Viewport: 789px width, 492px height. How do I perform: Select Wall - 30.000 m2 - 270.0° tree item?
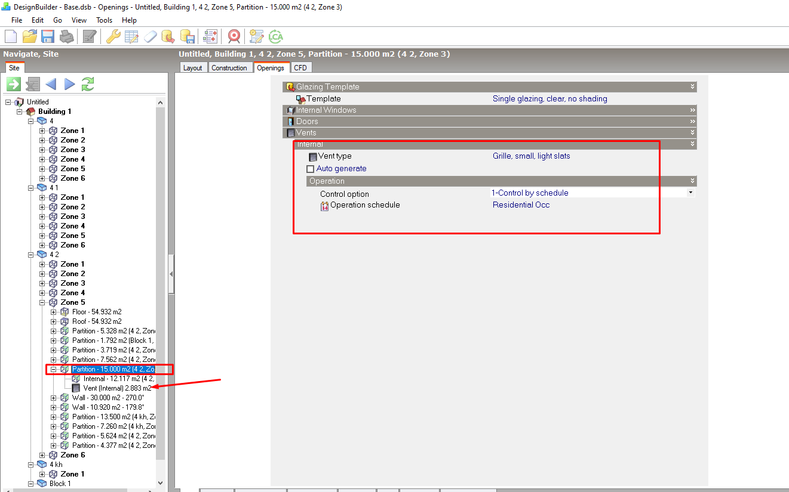[108, 398]
